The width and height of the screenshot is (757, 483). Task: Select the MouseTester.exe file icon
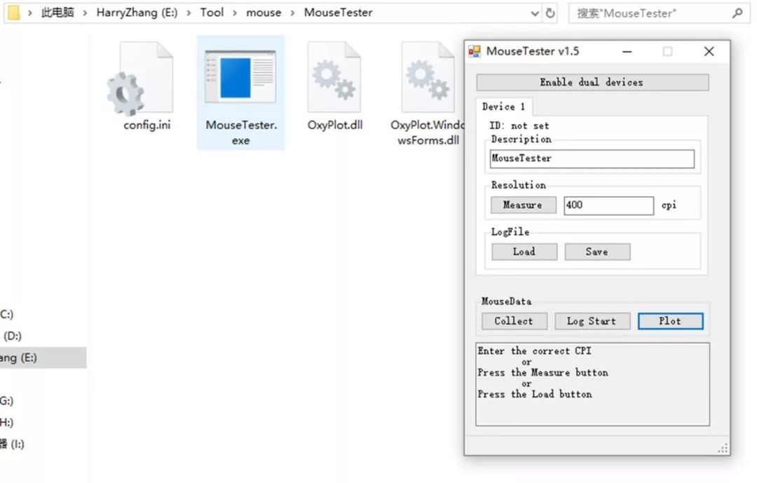point(240,77)
